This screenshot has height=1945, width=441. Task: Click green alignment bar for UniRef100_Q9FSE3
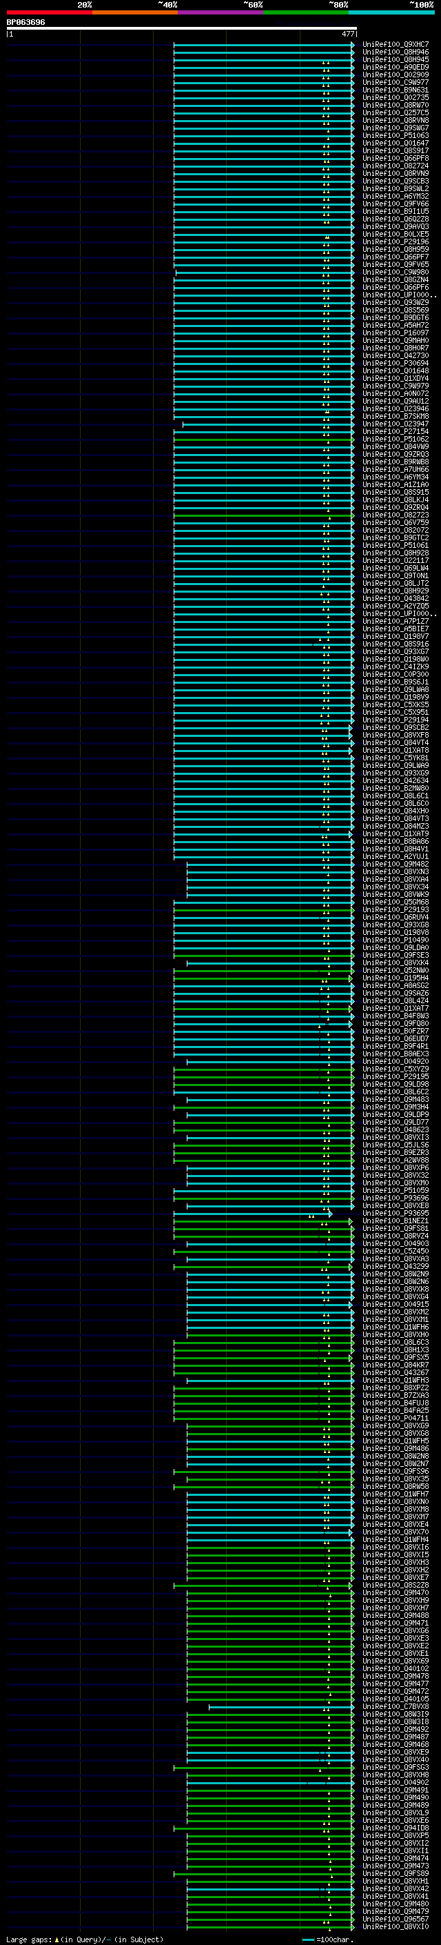pyautogui.click(x=263, y=955)
